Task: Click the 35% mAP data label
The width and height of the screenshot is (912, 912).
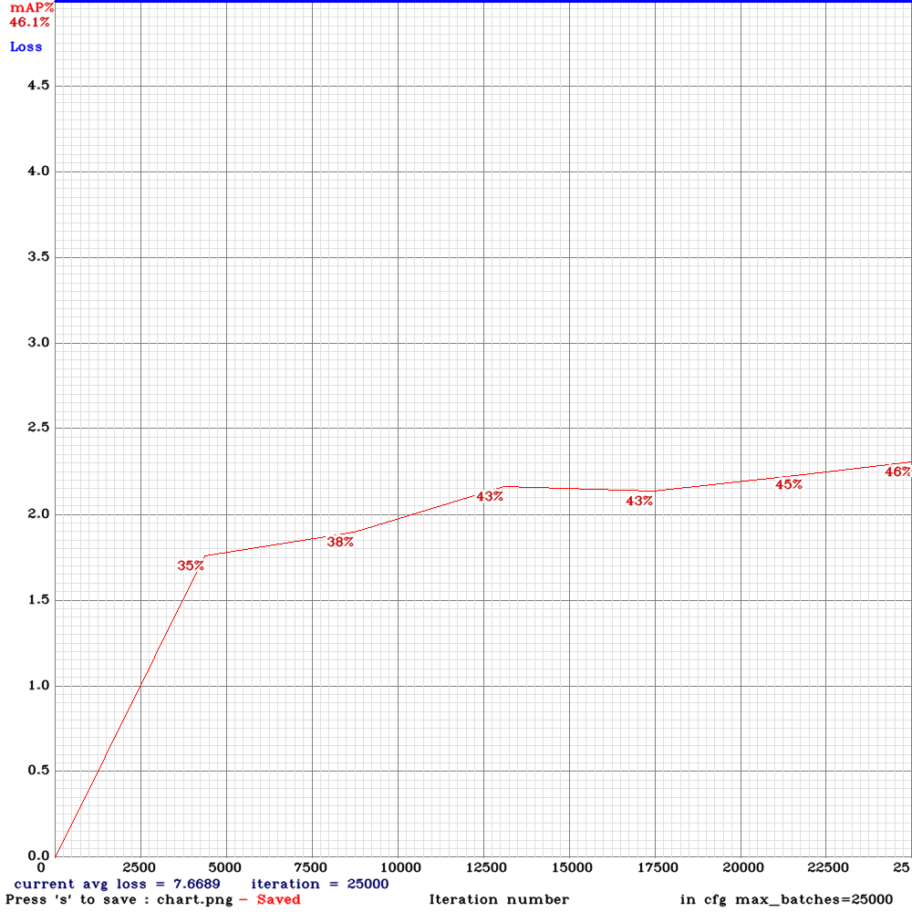Action: pos(191,565)
